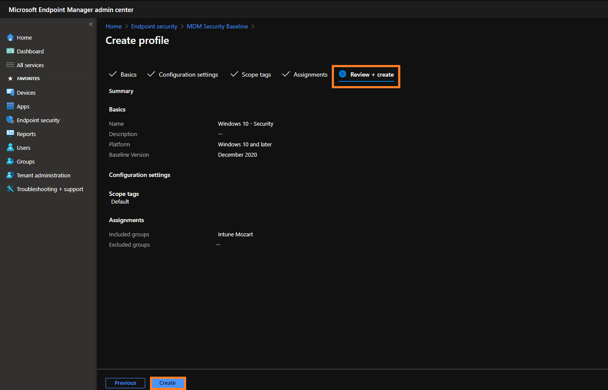The image size is (608, 390).
Task: Click Microsoft Endpoint Manager admin center title
Action: point(71,9)
